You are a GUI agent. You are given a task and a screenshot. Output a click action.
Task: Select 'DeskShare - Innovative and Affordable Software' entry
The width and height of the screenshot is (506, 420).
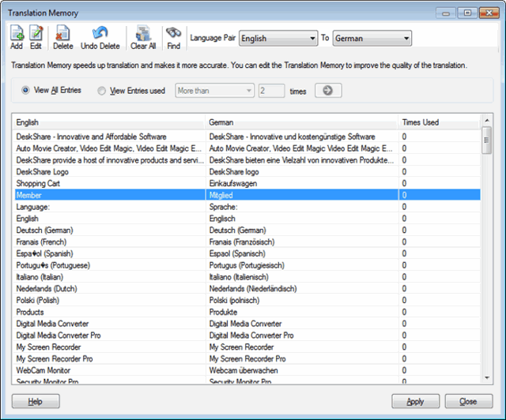point(92,137)
